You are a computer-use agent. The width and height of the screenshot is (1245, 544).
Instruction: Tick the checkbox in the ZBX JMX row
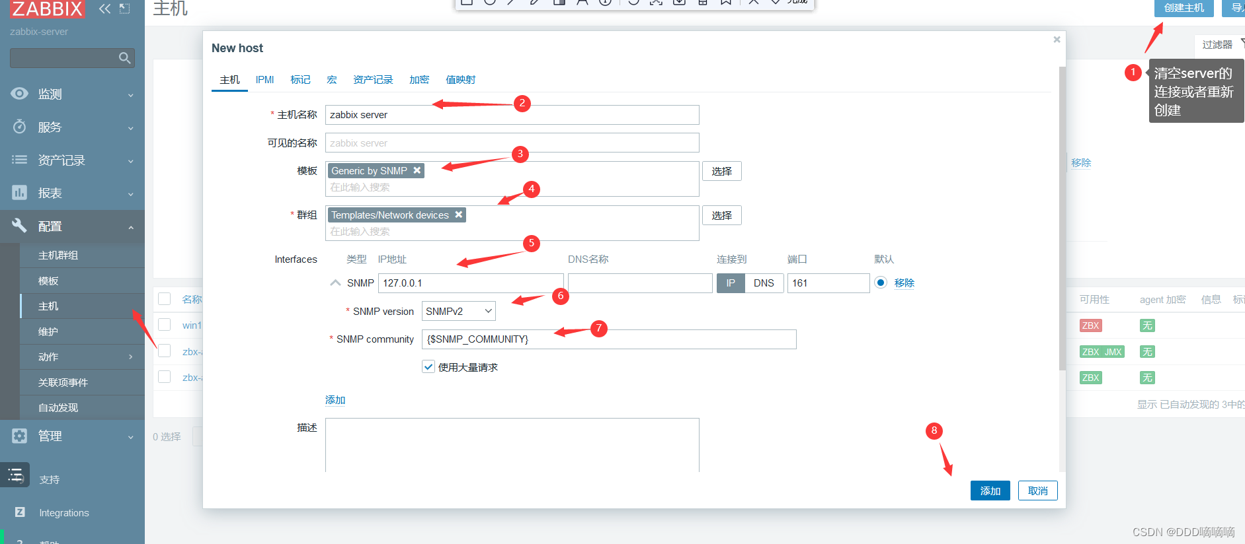tap(165, 351)
